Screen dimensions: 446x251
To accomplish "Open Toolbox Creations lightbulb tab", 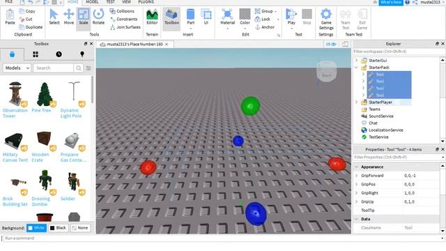I will 82,54.
